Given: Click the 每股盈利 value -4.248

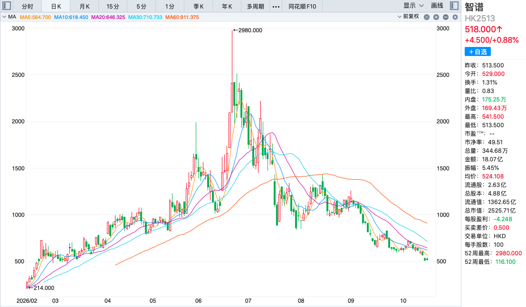Looking at the screenshot, I should coord(503,219).
